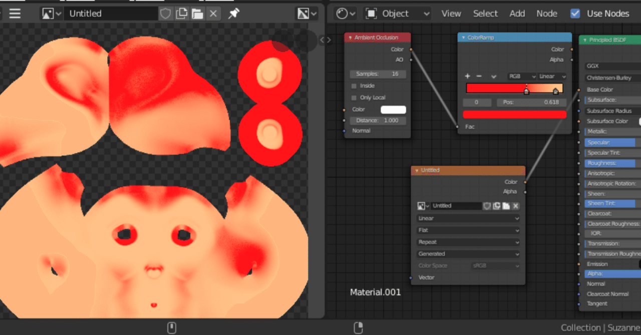Enable the Inside checkbox
Viewport: 641px width, 335px height.
(x=354, y=86)
